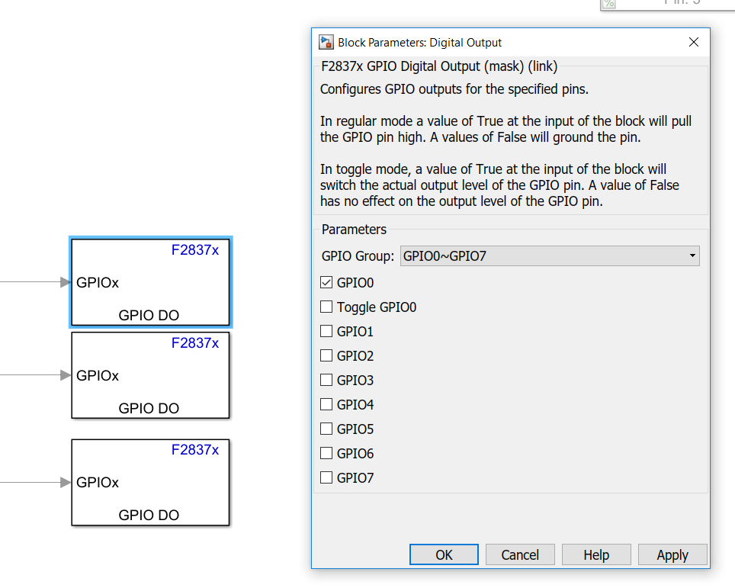Viewport: 735px width, 588px height.
Task: Select the middle GPIO DO block
Action: coord(150,375)
